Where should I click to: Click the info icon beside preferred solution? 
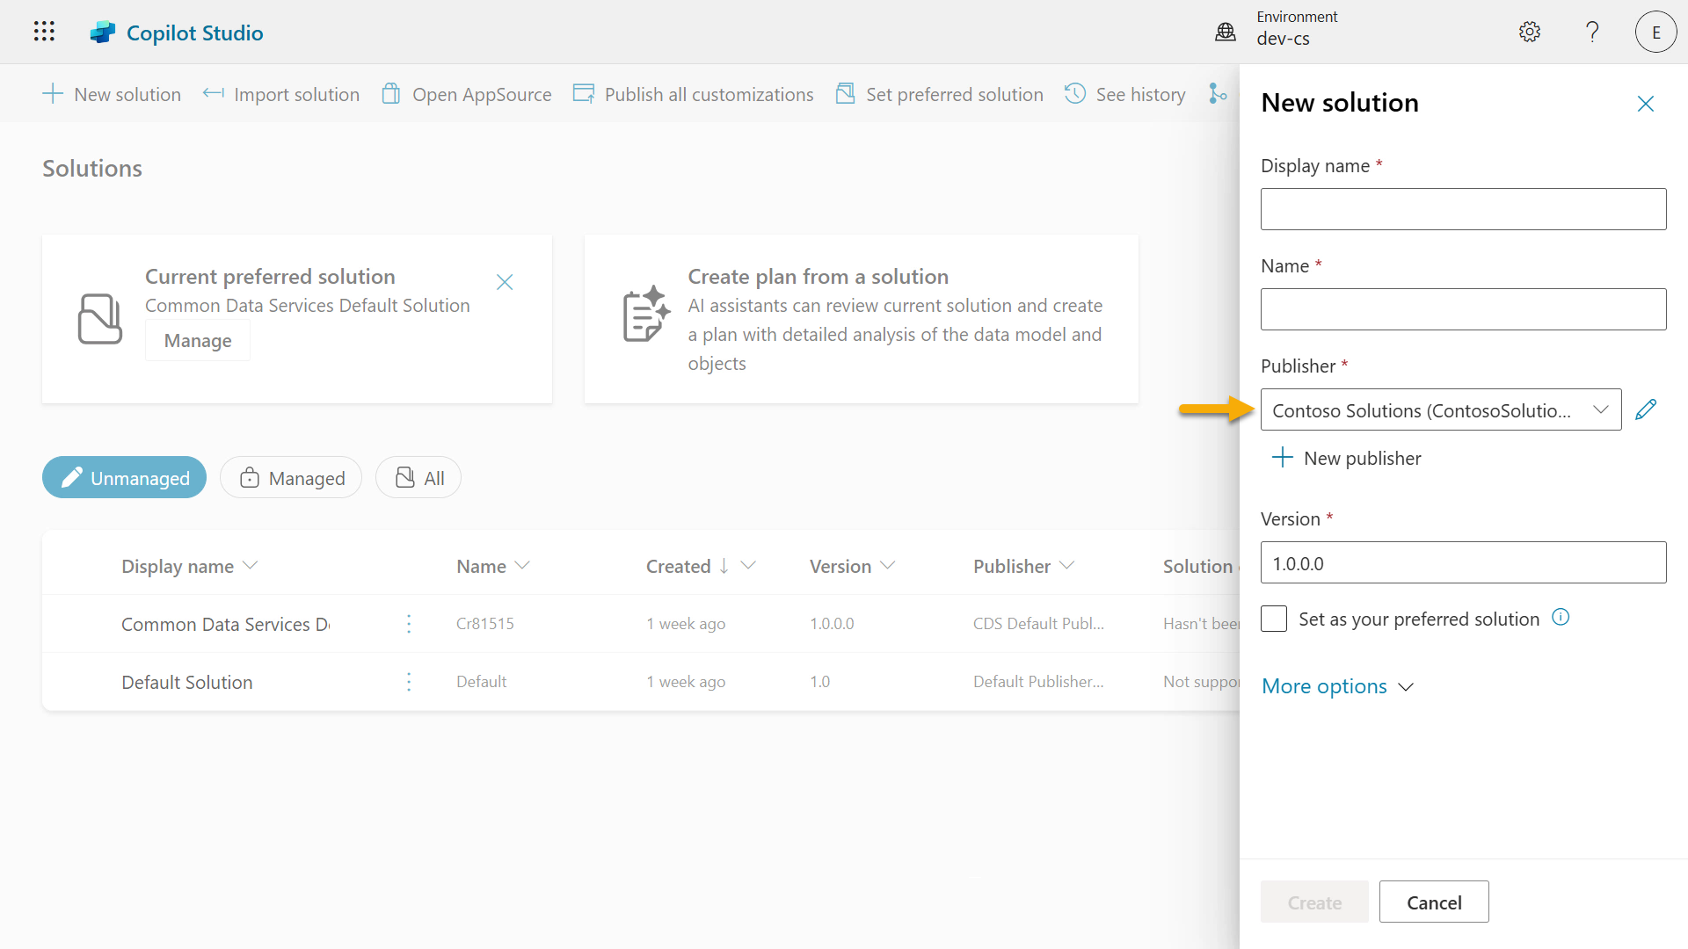[1561, 617]
